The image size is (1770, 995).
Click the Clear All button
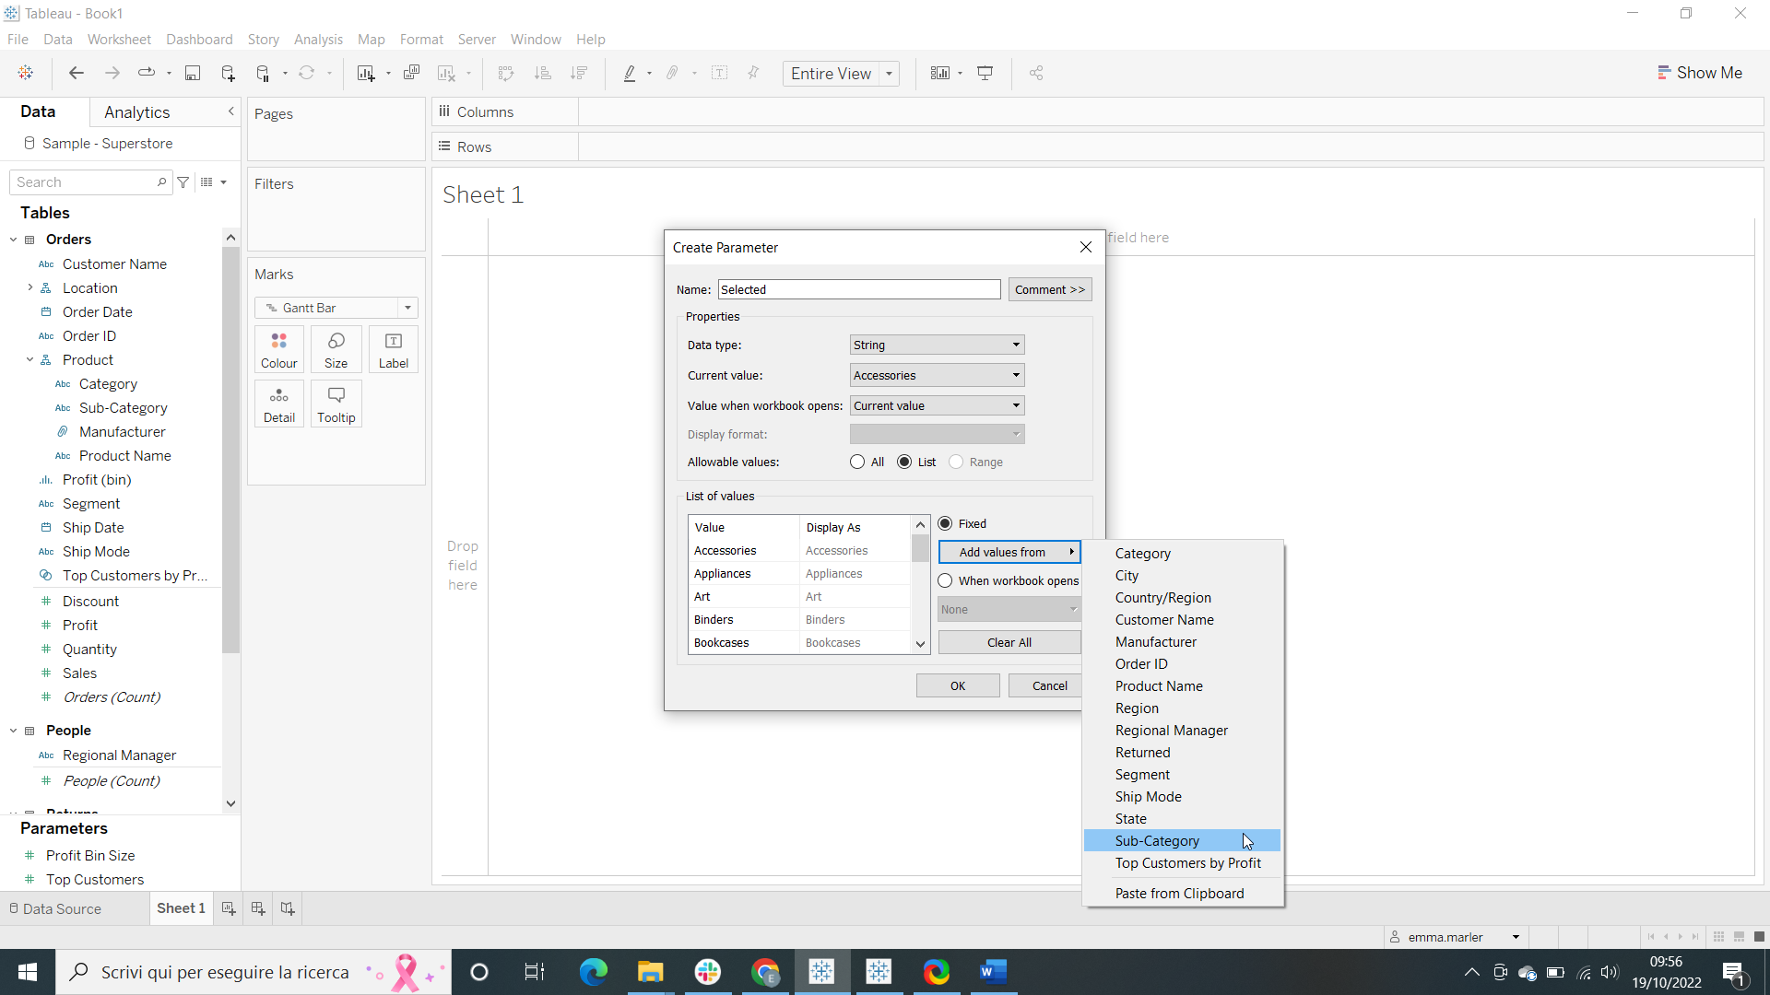point(1009,643)
